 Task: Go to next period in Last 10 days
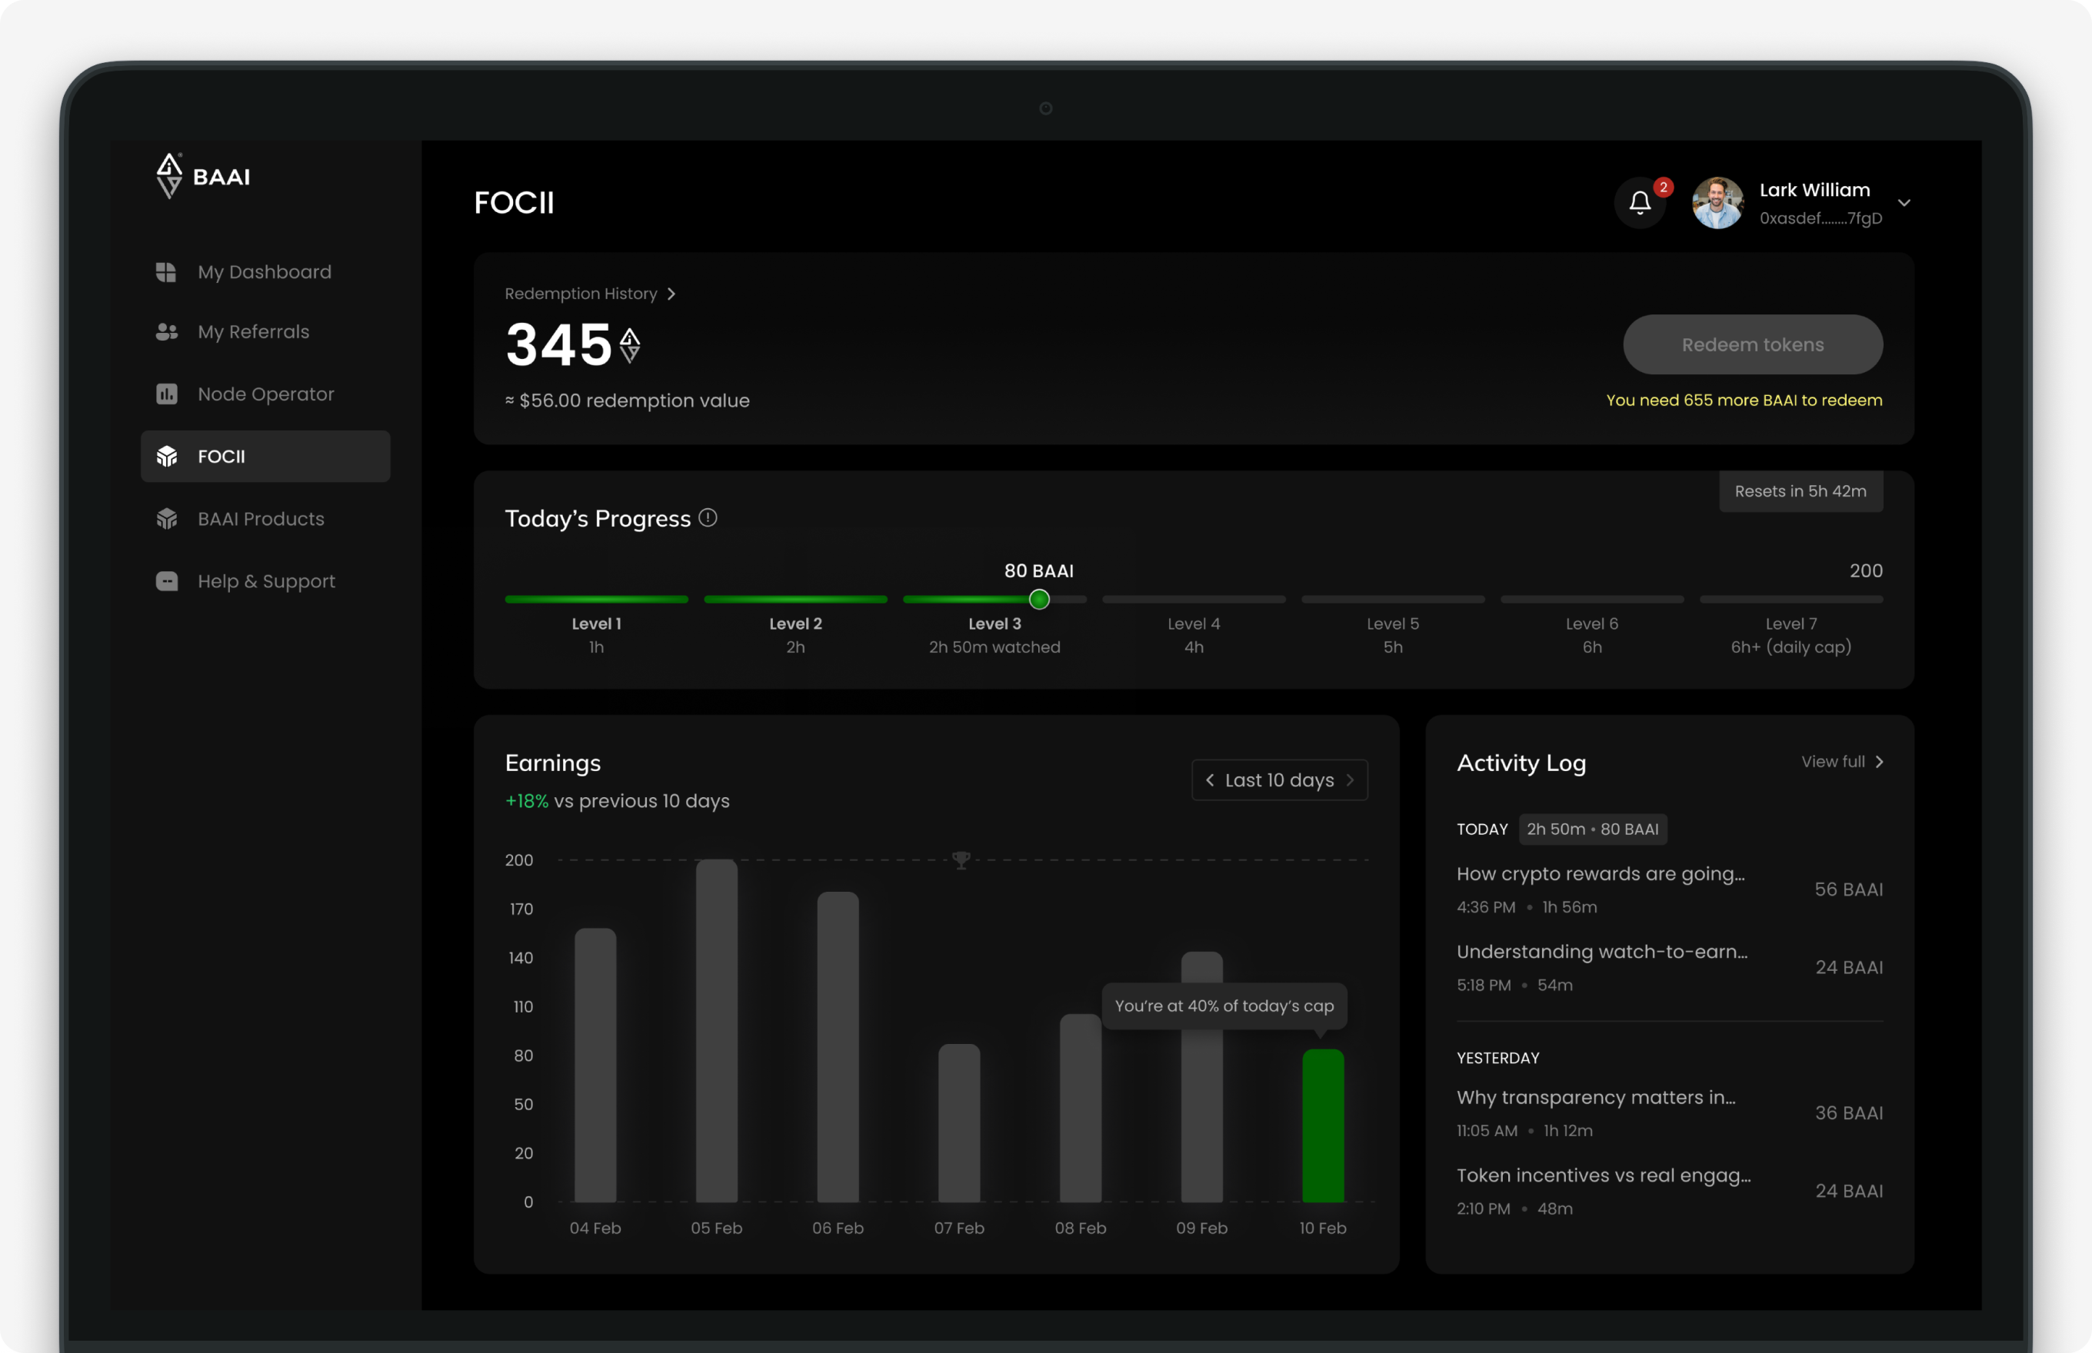pos(1350,780)
